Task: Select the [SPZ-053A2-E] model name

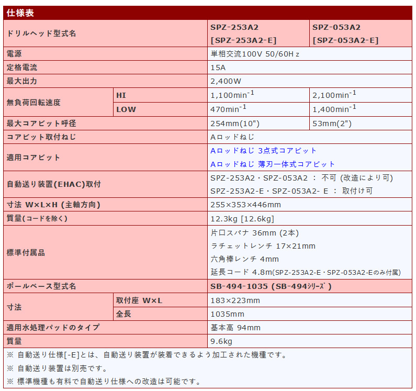Action: pyautogui.click(x=345, y=40)
